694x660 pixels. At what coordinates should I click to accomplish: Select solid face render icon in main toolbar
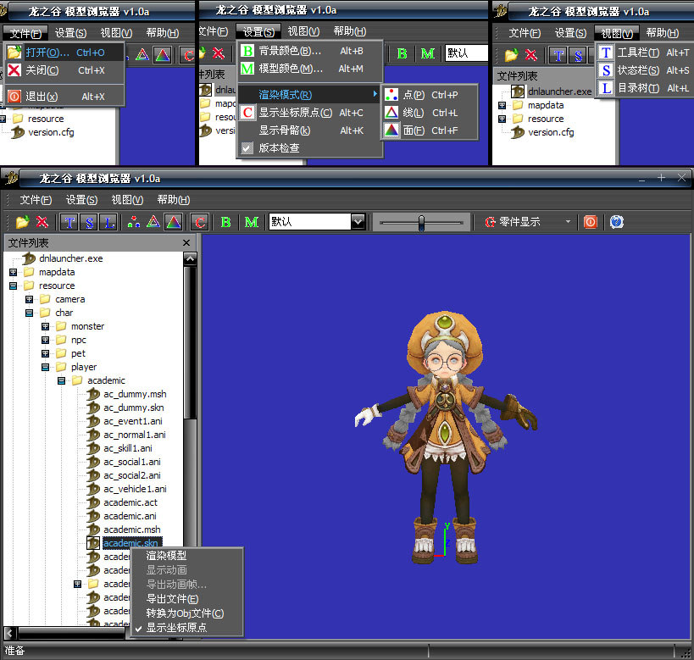174,222
